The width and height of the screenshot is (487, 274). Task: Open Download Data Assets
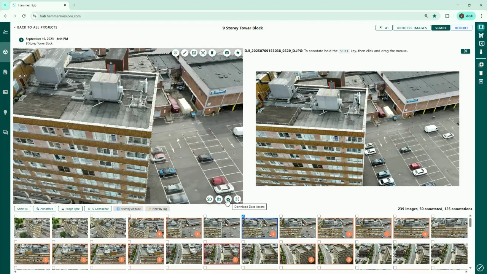coord(228,199)
